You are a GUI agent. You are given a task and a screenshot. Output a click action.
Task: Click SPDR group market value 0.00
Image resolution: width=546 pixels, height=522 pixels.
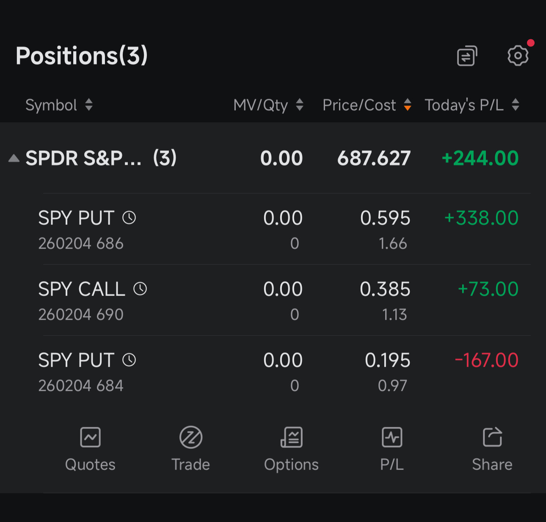point(281,158)
